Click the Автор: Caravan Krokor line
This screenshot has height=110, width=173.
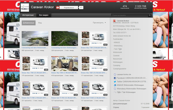point(121,101)
